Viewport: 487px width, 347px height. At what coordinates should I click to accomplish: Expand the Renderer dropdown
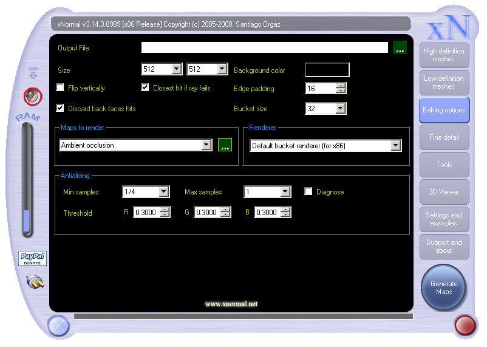[395, 145]
